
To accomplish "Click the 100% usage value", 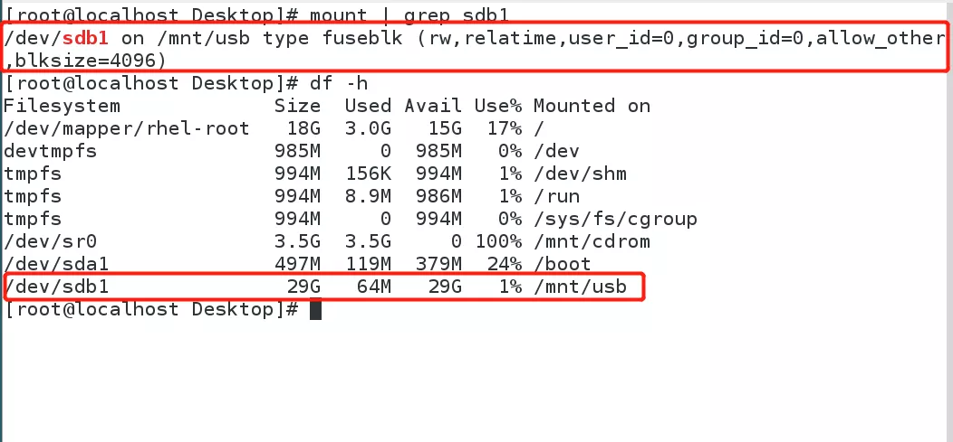I will click(x=497, y=241).
